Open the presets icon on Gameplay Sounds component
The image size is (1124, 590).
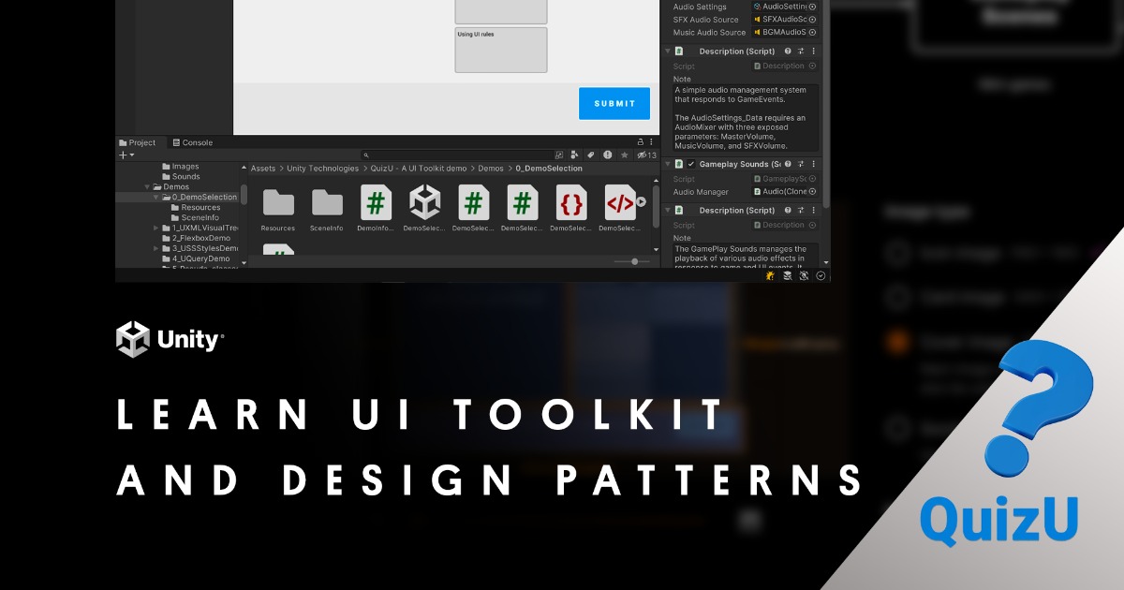(802, 164)
